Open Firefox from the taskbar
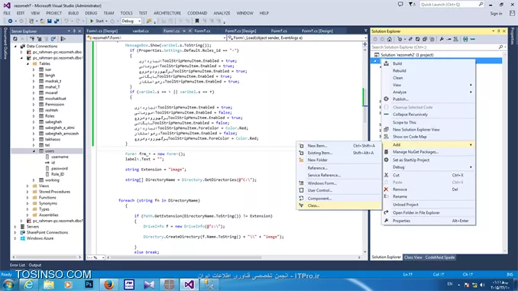The image size is (518, 291). pos(109,284)
